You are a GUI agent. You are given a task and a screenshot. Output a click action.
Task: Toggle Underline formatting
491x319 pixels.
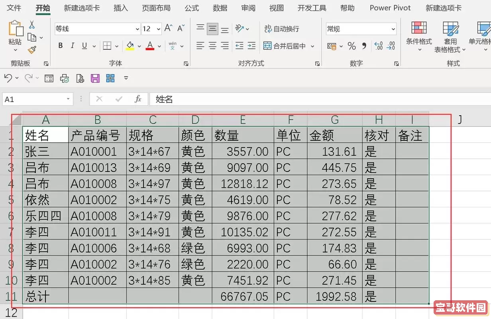point(84,46)
